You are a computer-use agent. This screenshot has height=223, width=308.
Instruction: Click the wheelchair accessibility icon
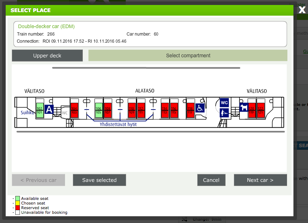pyautogui.click(x=200, y=108)
